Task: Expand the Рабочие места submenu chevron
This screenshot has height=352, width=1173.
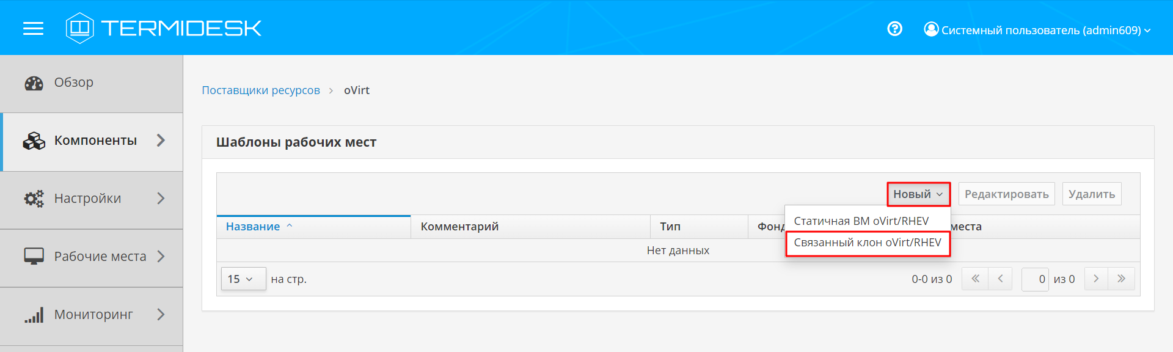Action: click(x=161, y=257)
